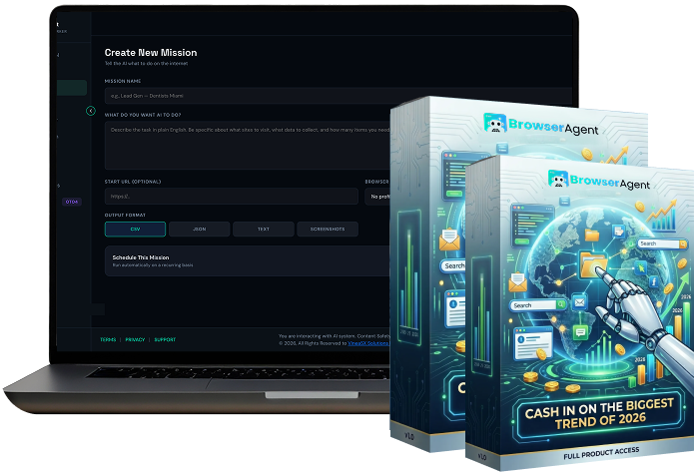This screenshot has height=472, width=694.
Task: Click the envelope icon on front box art
Action: point(517,282)
